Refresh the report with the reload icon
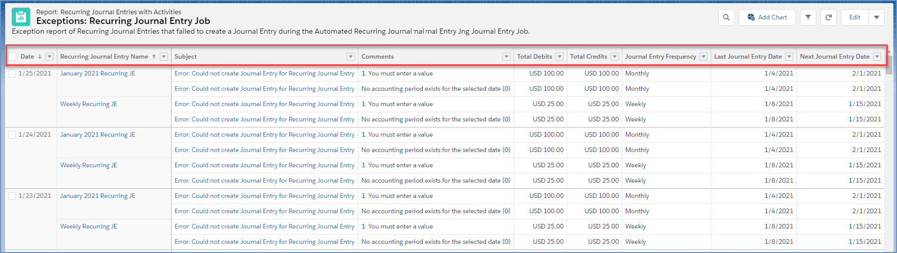The height and width of the screenshot is (253, 897). pos(828,17)
